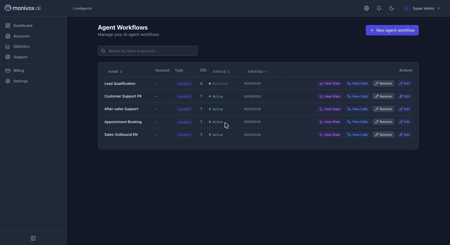Select the Sales Outbound EN name
The width and height of the screenshot is (450, 245).
tap(121, 135)
